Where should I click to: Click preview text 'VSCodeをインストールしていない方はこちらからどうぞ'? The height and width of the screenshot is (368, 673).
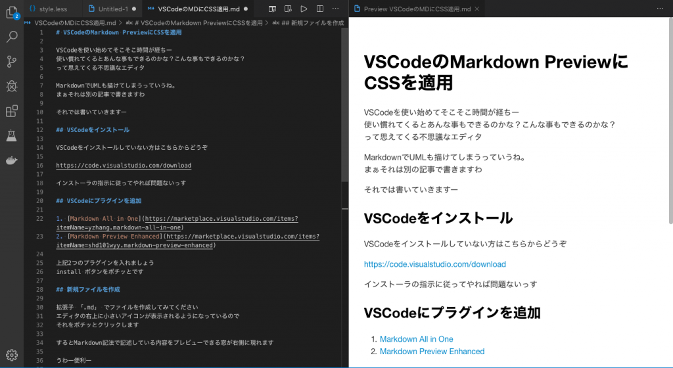[x=465, y=244]
